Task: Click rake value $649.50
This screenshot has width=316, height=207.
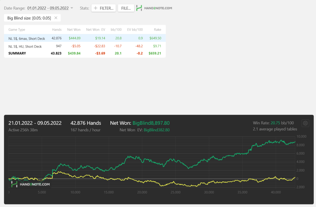Action: (155, 38)
